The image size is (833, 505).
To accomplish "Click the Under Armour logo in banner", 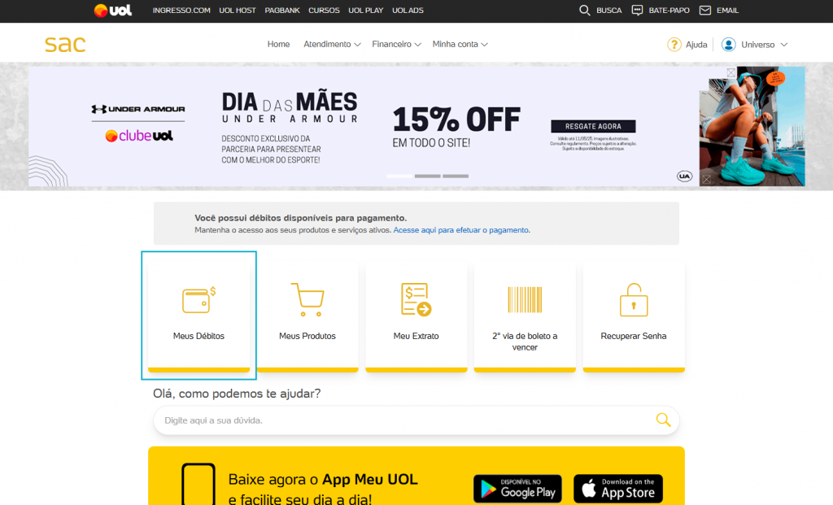I will pos(138,109).
